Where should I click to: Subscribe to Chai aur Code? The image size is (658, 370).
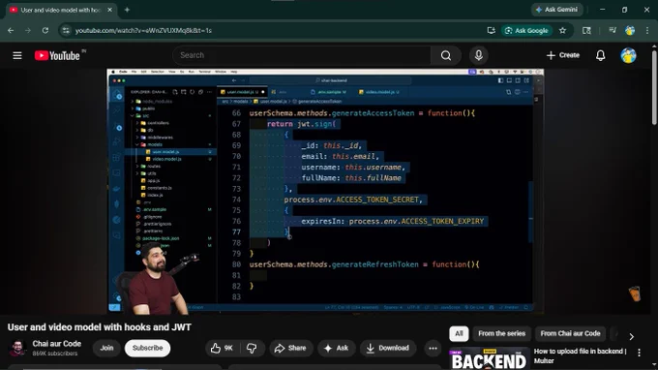tap(147, 348)
